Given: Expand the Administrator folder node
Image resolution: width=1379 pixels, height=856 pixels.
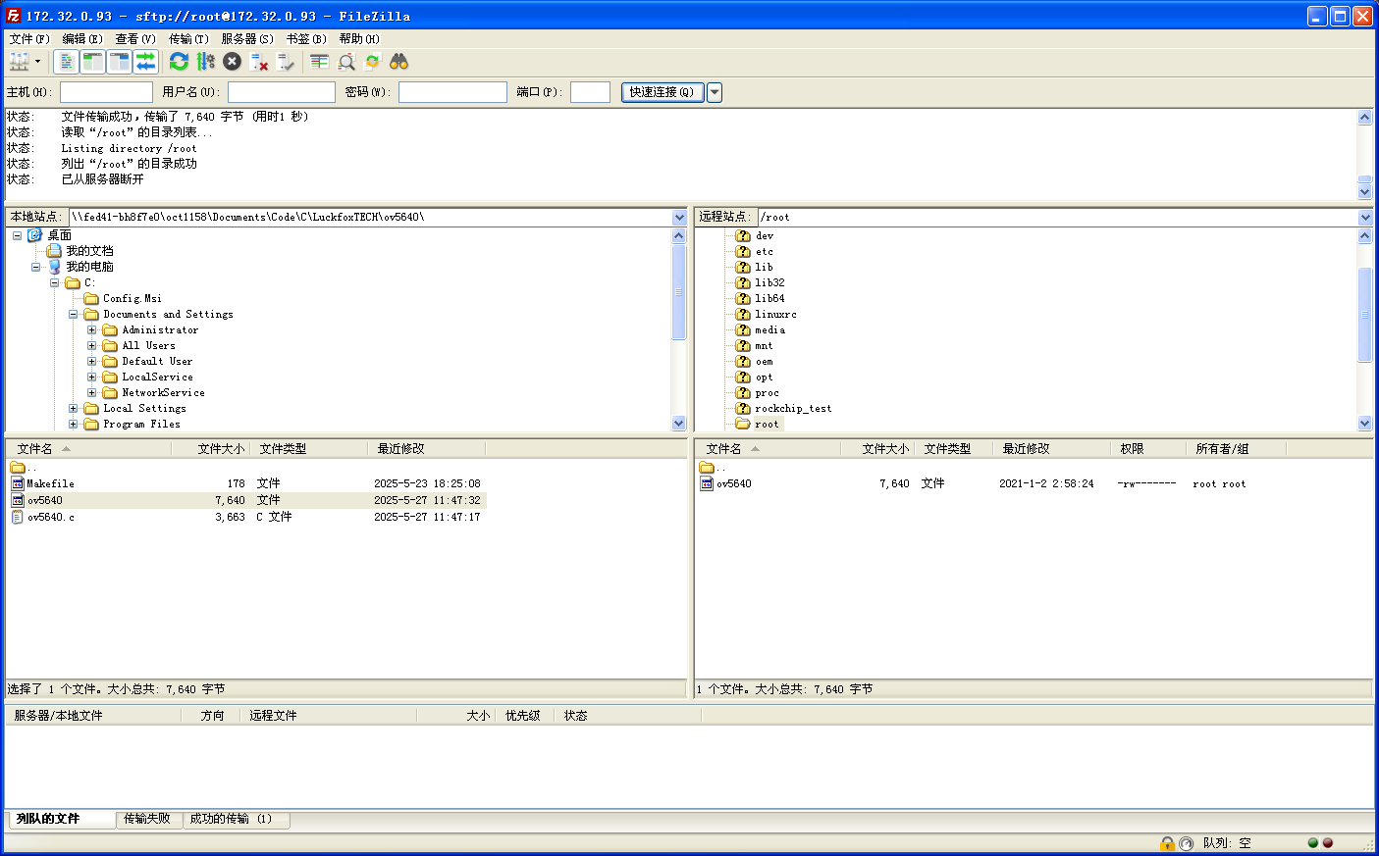Looking at the screenshot, I should pos(91,329).
